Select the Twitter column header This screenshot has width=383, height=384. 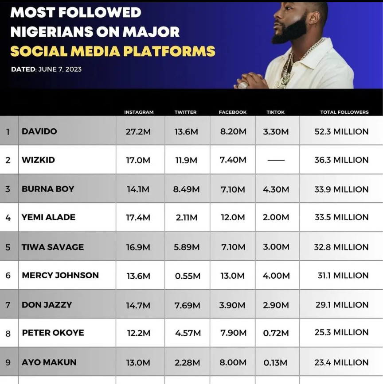tap(185, 112)
